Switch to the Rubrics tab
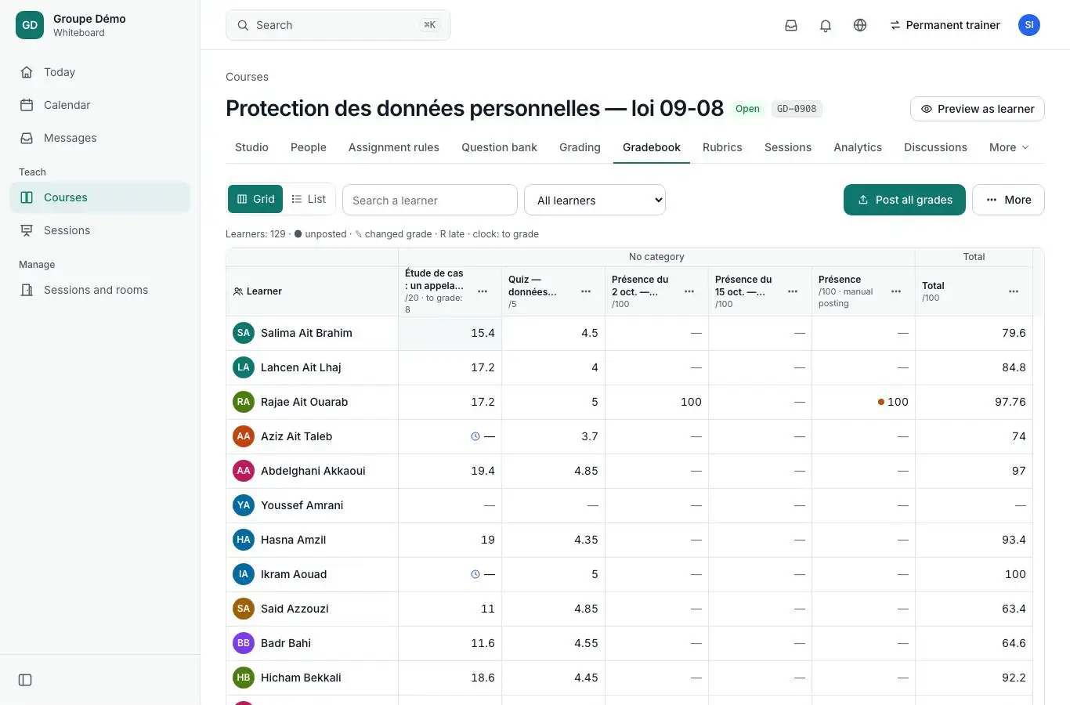The width and height of the screenshot is (1070, 705). pyautogui.click(x=722, y=147)
